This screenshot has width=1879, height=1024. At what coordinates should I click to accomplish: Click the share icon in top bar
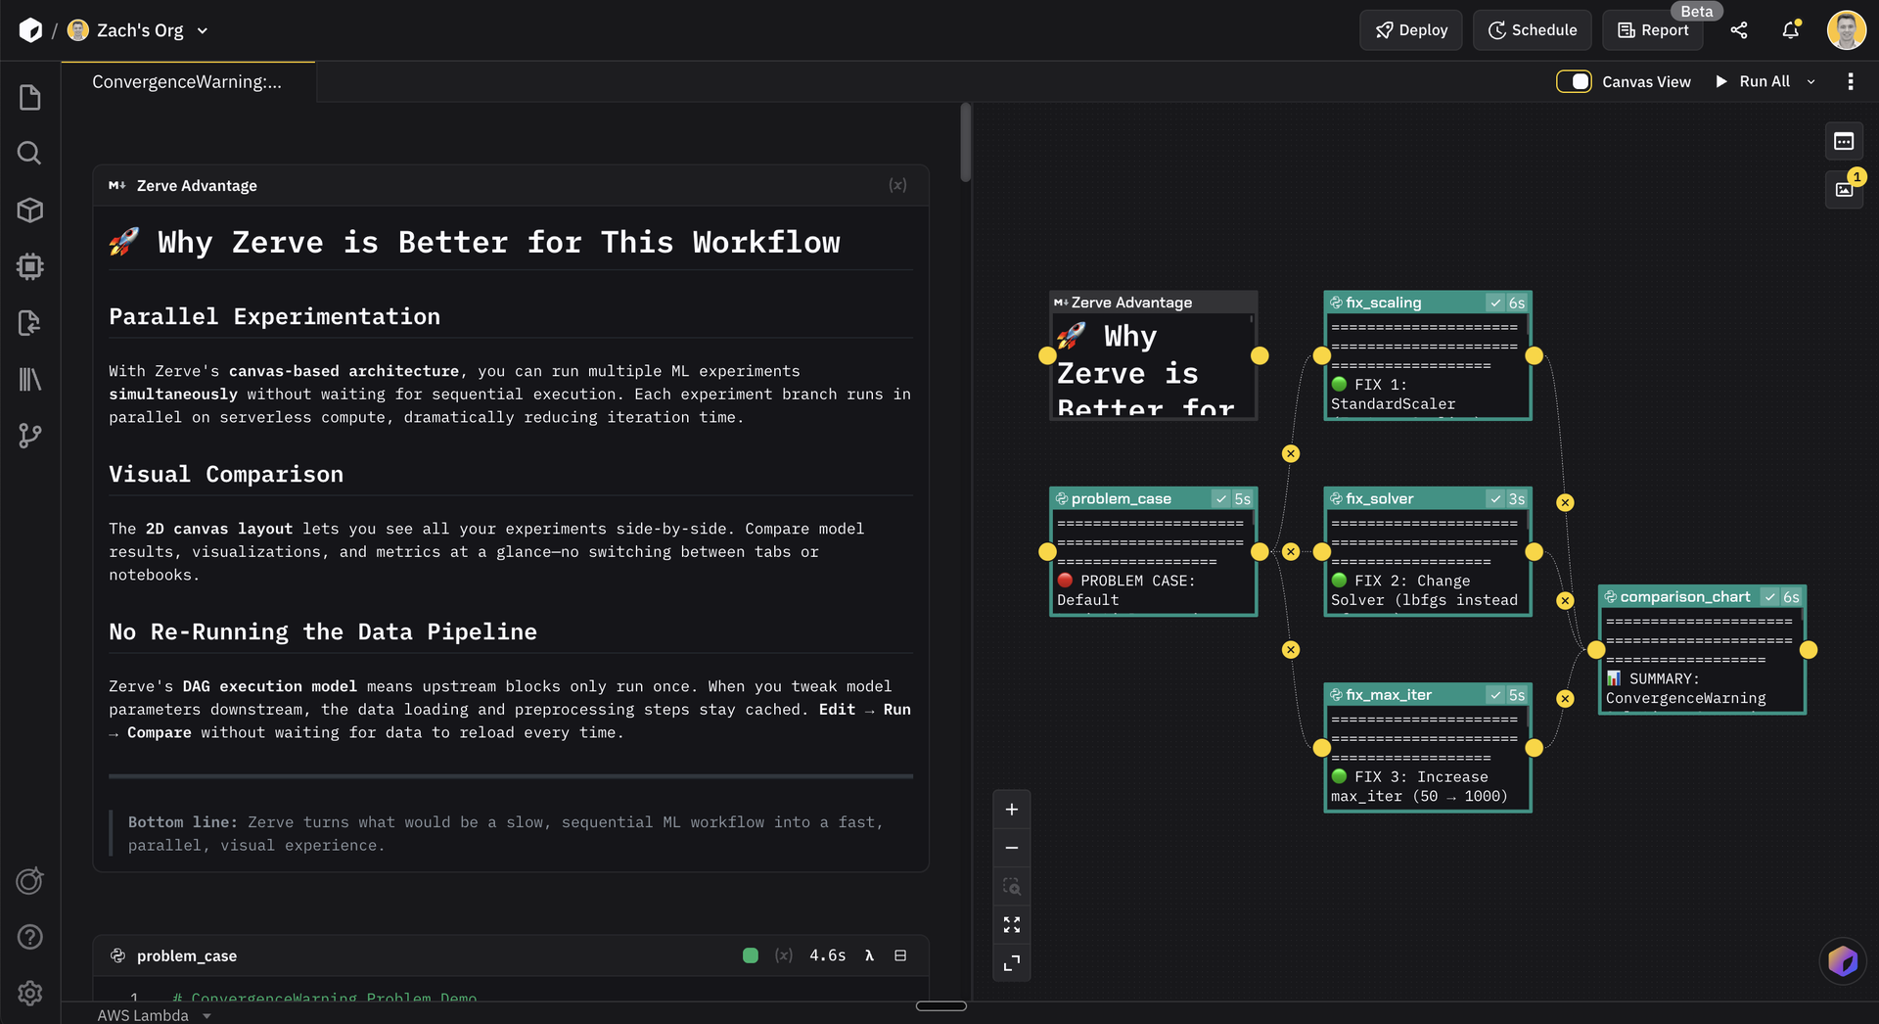1739,30
